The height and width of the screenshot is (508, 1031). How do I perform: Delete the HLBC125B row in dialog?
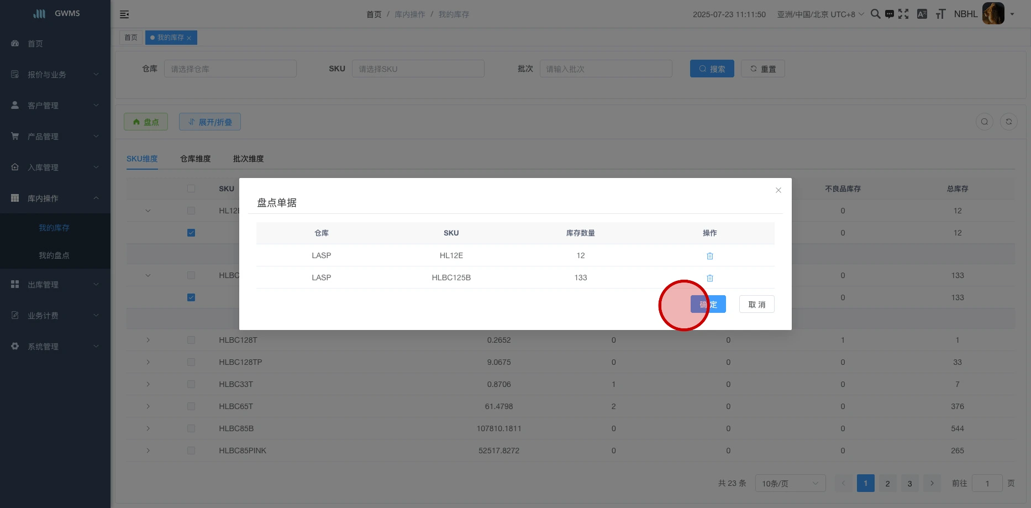pos(709,278)
